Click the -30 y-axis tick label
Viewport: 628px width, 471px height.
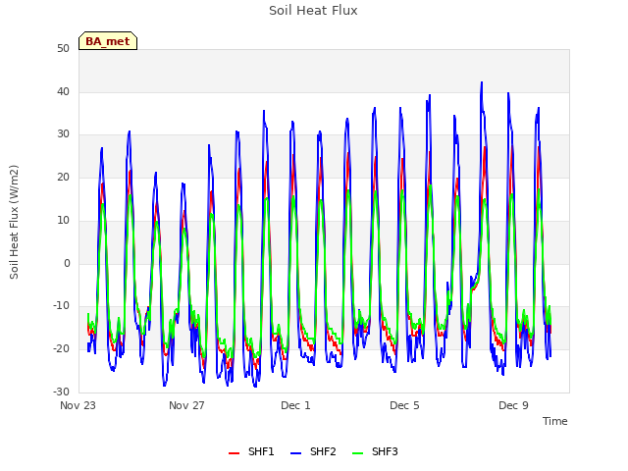[x=61, y=392]
